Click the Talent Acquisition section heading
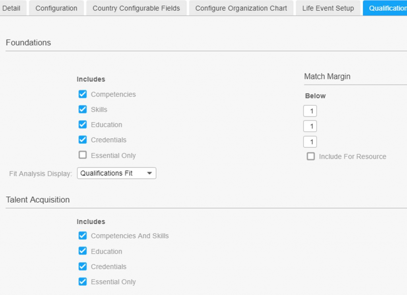This screenshot has height=295, width=407. coord(38,200)
